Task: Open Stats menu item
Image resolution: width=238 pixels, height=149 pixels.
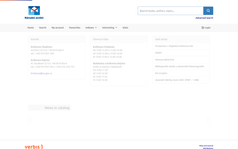Action: 125,28
